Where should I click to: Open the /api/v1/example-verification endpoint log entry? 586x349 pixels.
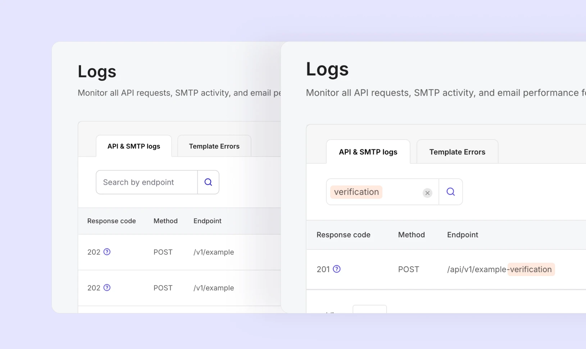tap(499, 270)
